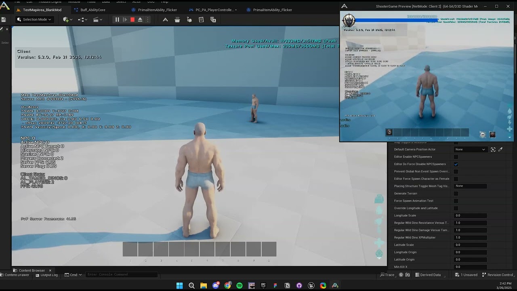Open the Windows Start menu

(180, 286)
